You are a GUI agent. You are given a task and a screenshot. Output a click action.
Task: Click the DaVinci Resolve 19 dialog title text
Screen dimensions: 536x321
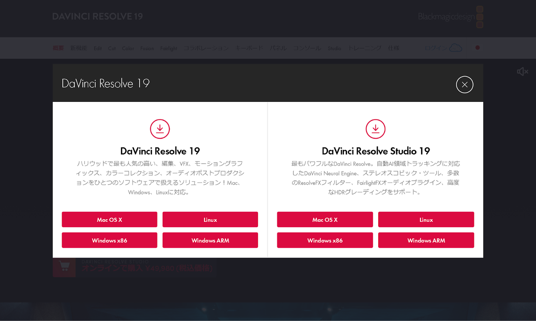click(x=106, y=84)
